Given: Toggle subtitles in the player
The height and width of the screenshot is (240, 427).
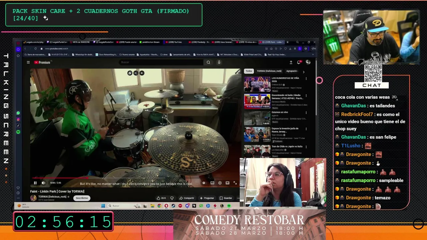Looking at the screenshot, I should 212,183.
